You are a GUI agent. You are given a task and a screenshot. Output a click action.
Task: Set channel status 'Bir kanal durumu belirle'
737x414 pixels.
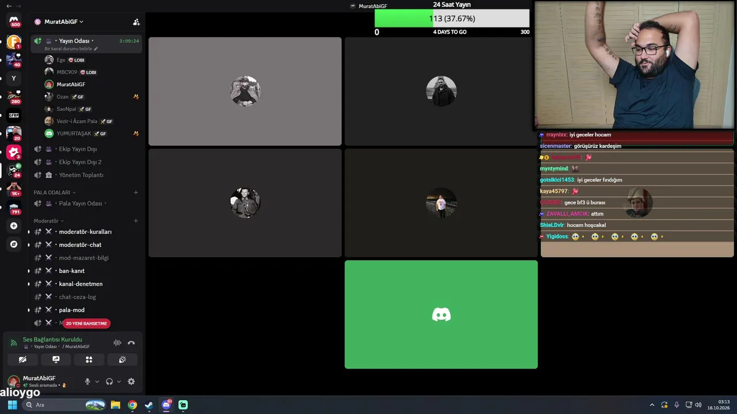[71, 49]
